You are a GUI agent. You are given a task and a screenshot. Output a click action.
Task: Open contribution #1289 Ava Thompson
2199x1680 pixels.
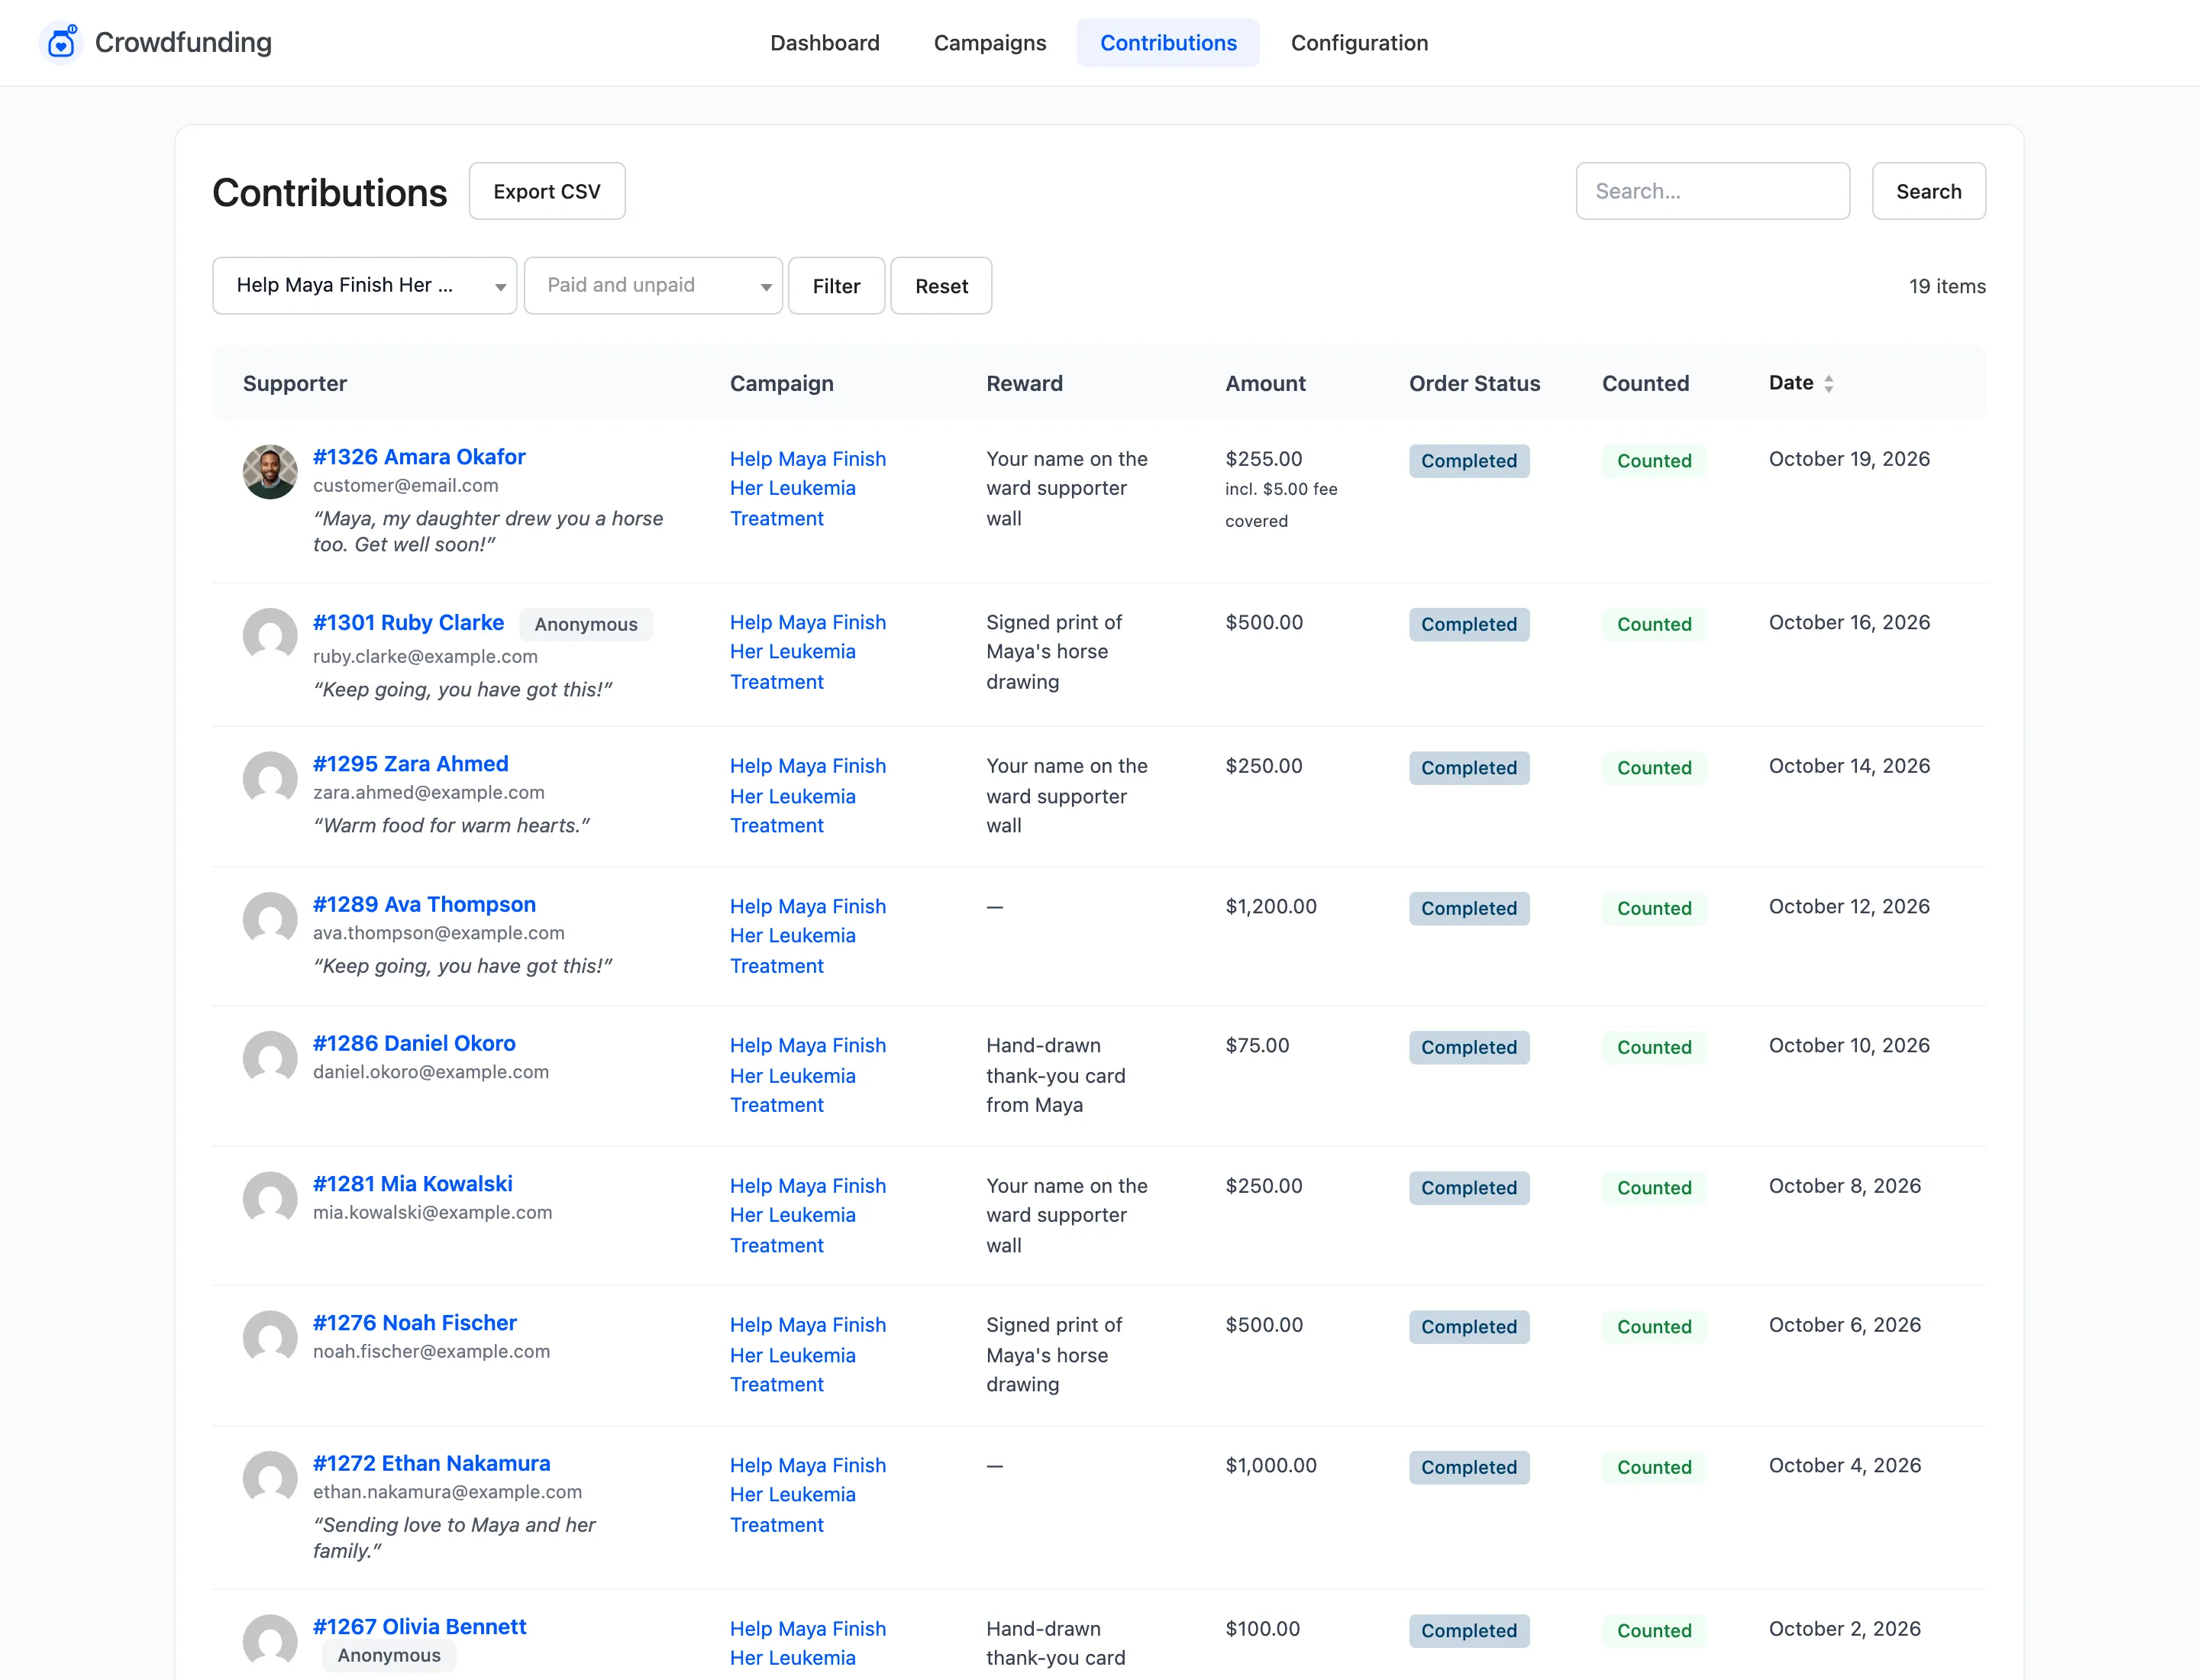pyautogui.click(x=424, y=904)
